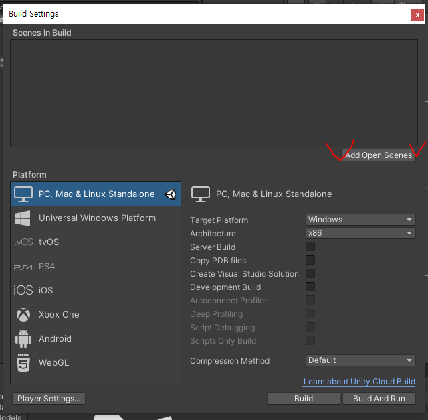The height and width of the screenshot is (420, 428).
Task: Click the Build Settings window title
Action: tap(33, 14)
